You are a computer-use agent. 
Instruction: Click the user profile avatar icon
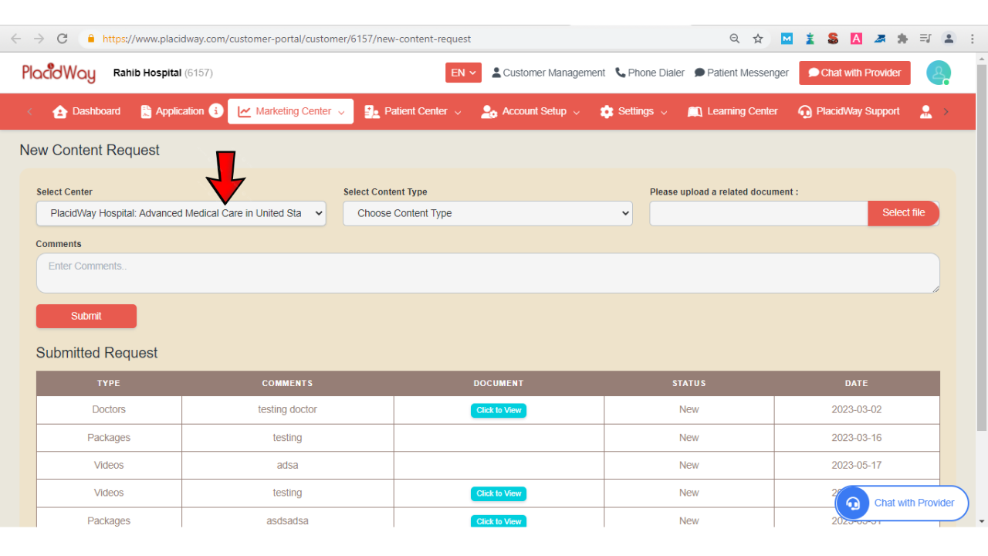(939, 73)
